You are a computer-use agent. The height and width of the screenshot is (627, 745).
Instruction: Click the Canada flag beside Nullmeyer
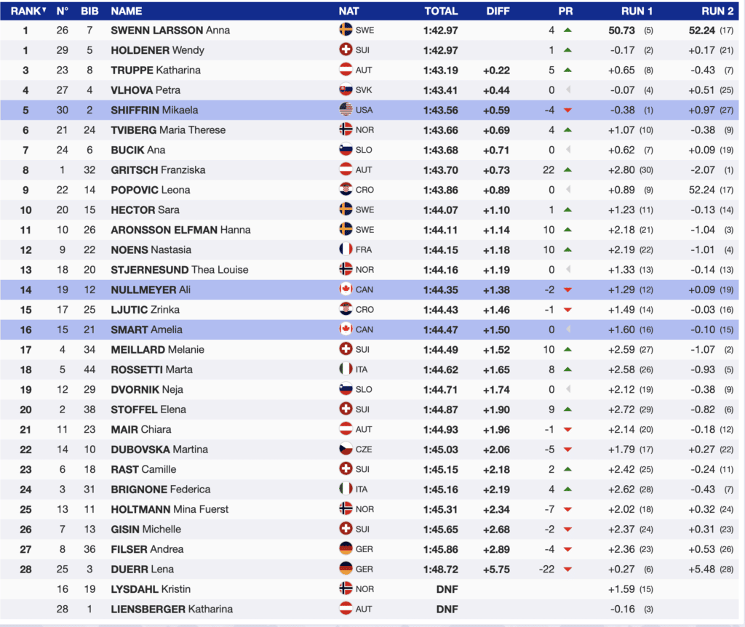346,289
